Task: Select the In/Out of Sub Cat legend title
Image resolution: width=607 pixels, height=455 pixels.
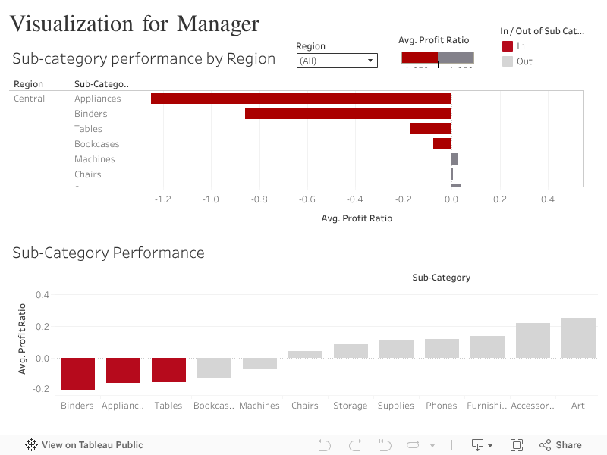Action: pos(543,30)
